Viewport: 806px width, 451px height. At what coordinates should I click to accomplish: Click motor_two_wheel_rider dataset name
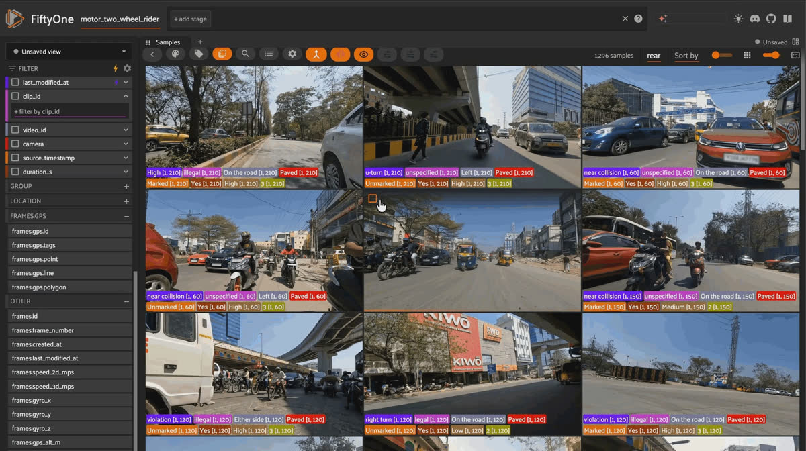120,19
